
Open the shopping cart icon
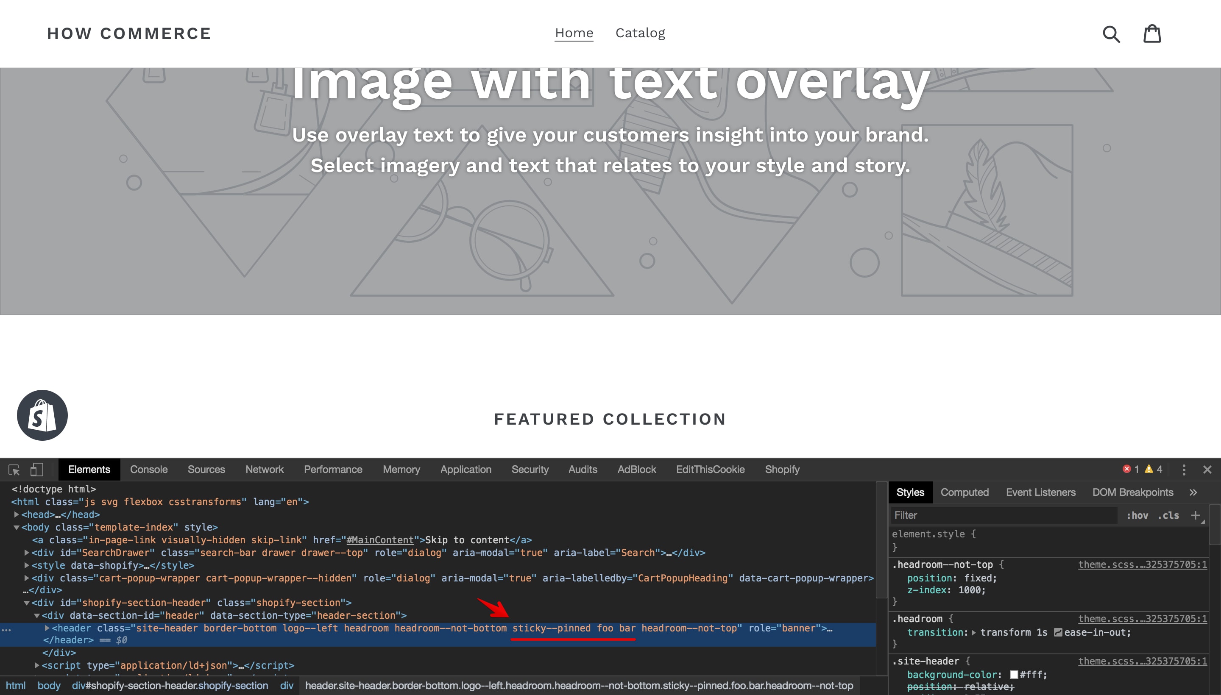1153,33
